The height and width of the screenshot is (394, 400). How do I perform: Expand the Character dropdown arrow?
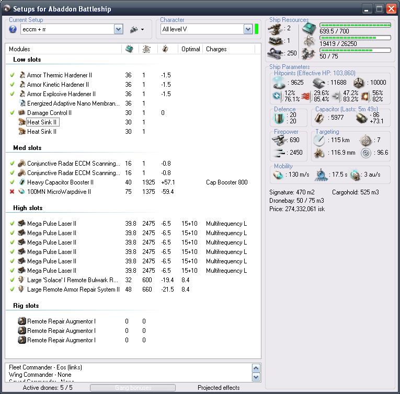click(x=248, y=29)
